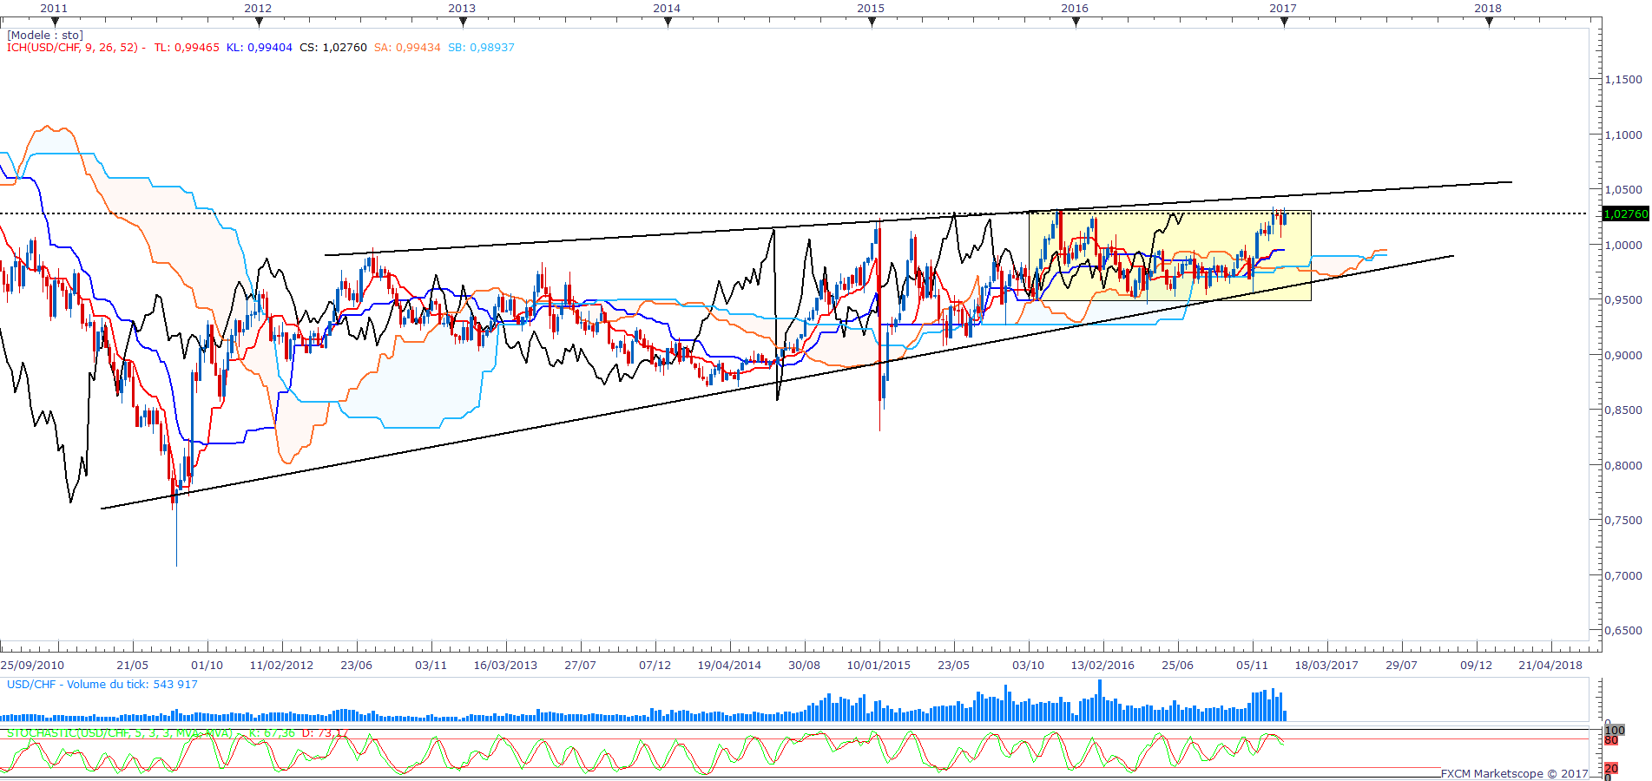
Task: Click the 29/07 date label
Action: (1401, 666)
